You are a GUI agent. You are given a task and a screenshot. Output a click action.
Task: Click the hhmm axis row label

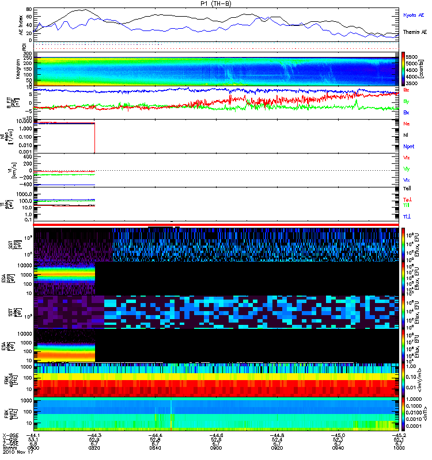point(9,448)
